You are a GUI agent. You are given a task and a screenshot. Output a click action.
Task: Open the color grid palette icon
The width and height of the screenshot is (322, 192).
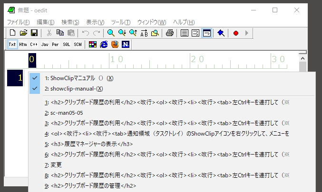(93, 45)
